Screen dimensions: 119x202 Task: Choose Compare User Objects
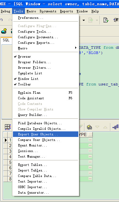46,140
